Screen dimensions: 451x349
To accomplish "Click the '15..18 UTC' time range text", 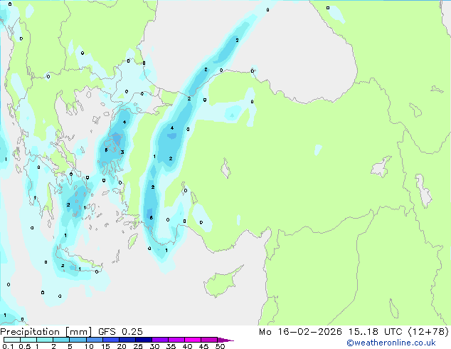I will (375, 332).
